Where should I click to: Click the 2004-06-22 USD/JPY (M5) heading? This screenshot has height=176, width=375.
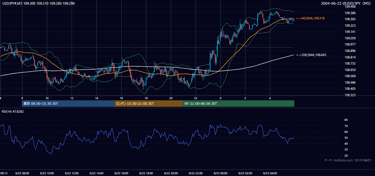[346, 4]
